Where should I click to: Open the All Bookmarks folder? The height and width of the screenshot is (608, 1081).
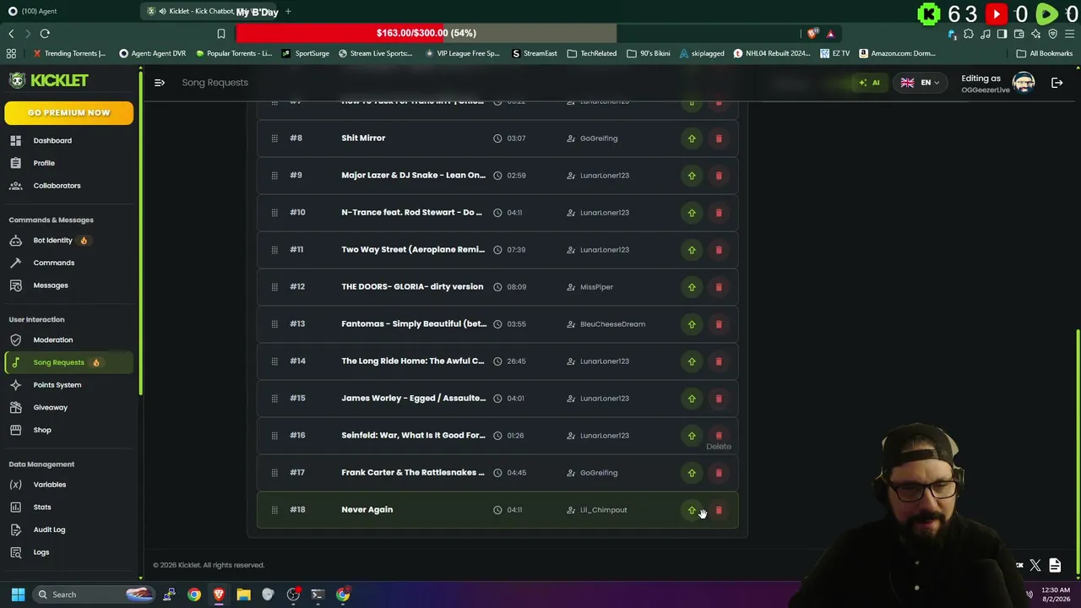[x=1045, y=53]
